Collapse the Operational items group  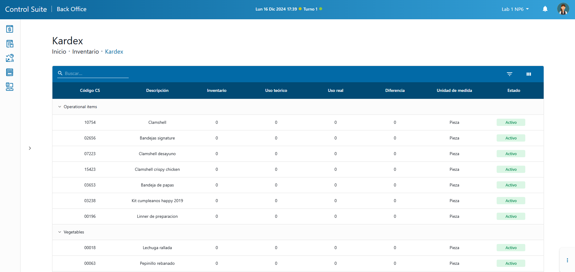point(60,107)
